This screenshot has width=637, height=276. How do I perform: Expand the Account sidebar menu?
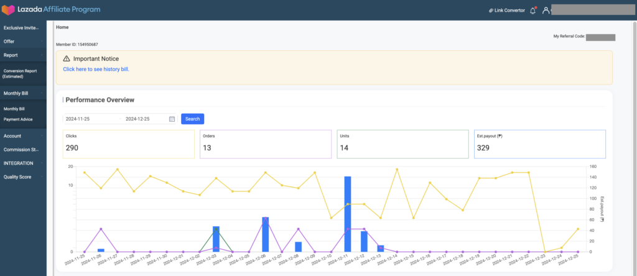click(x=22, y=136)
